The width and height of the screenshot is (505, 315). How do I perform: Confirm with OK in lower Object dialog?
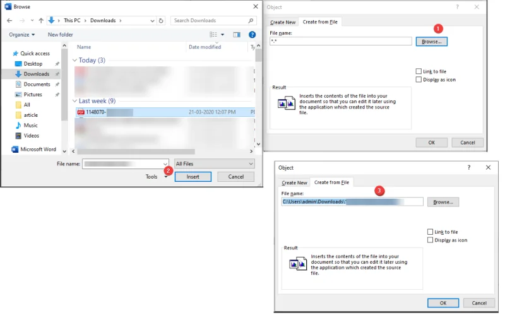(x=443, y=303)
